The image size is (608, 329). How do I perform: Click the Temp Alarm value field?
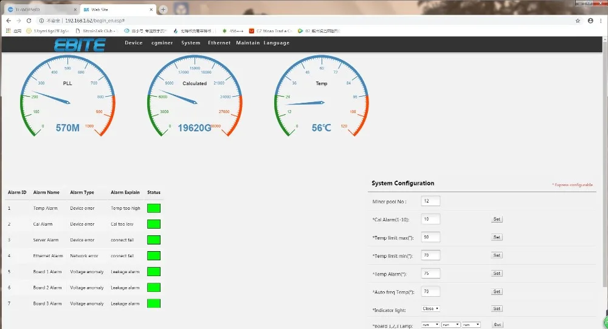pos(430,274)
